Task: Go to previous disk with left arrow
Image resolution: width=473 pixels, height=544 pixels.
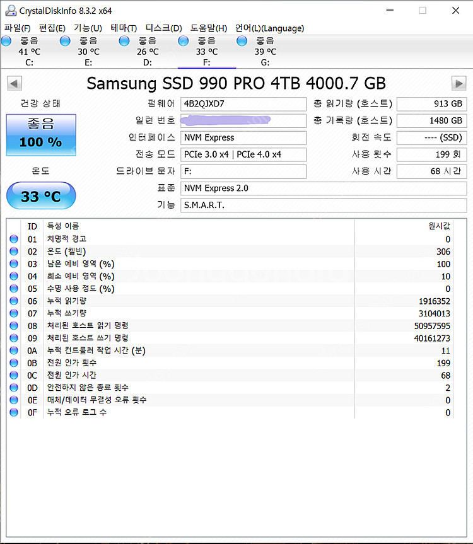Action: click(x=15, y=83)
